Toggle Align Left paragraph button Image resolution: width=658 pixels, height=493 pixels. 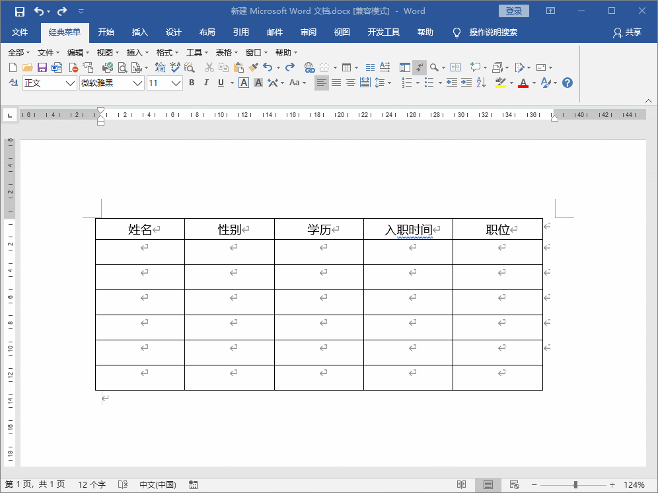pyautogui.click(x=322, y=83)
